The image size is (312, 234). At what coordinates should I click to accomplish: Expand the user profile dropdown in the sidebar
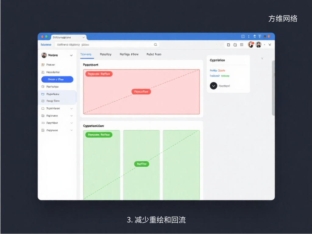(x=71, y=55)
